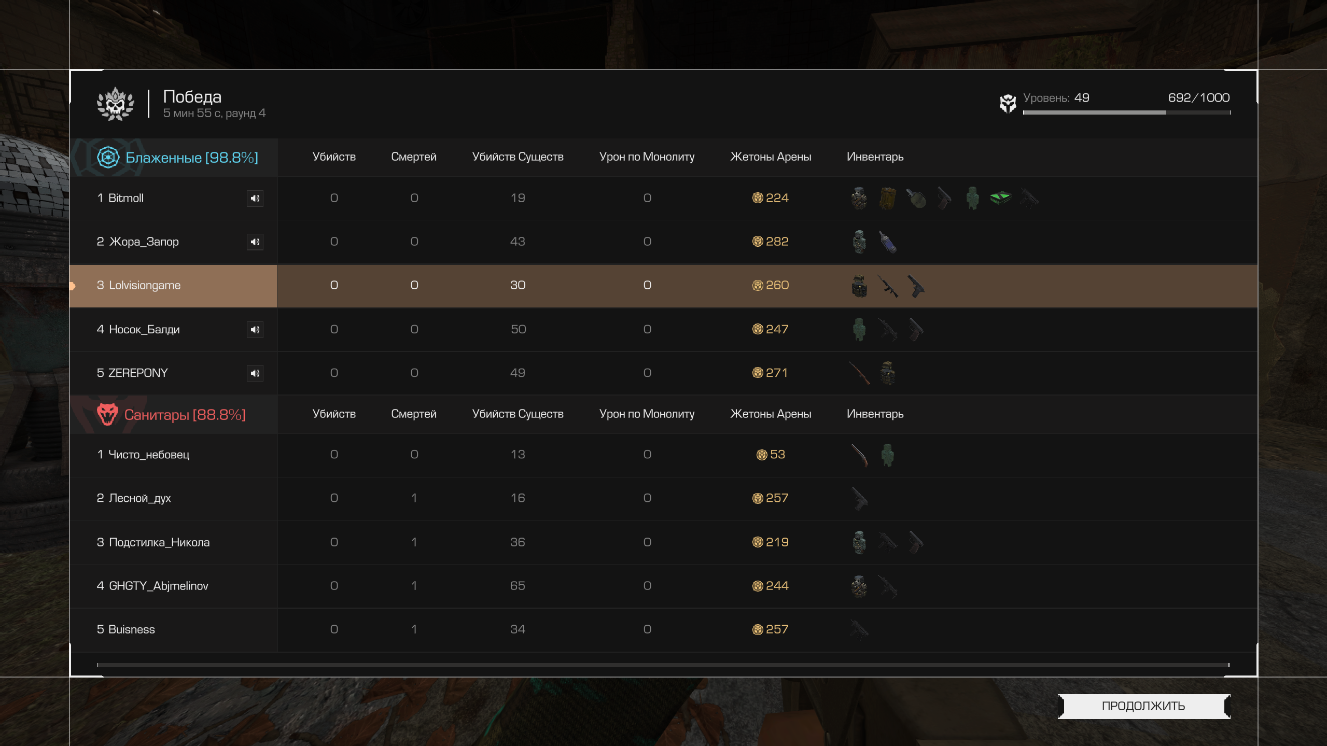The height and width of the screenshot is (746, 1327).
Task: Select green case item in Bitmoll's inventory
Action: [x=1000, y=198]
